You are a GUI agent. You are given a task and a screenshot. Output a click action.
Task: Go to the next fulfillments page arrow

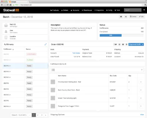(x=46, y=115)
